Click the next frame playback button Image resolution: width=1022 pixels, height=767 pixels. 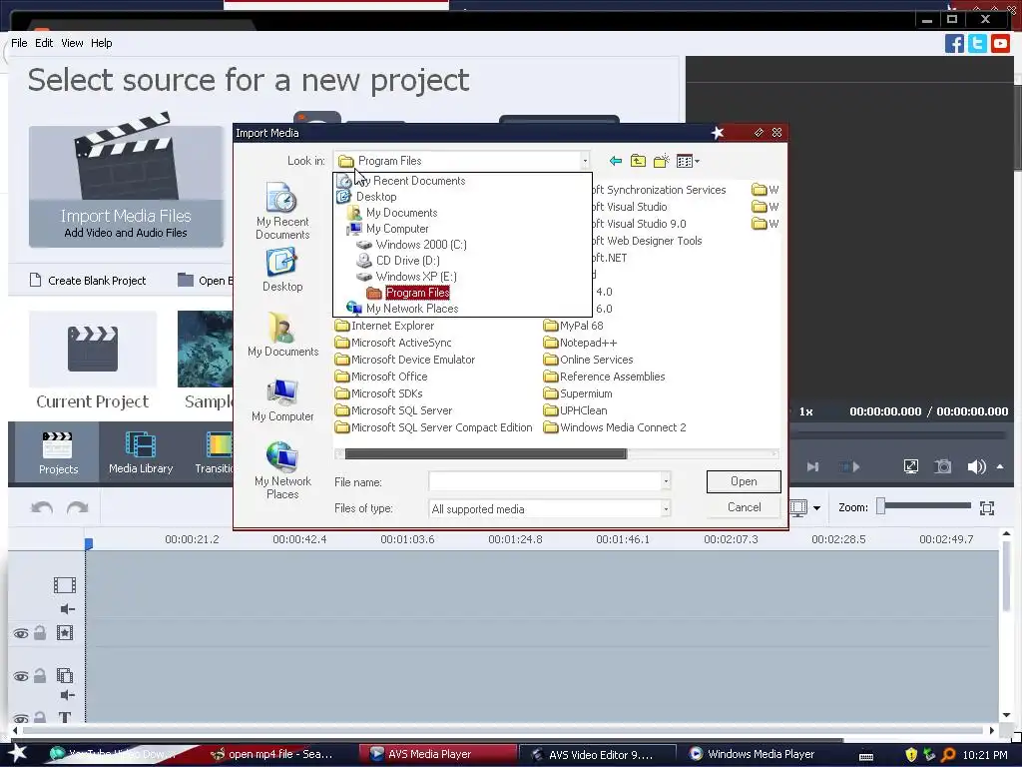[812, 467]
